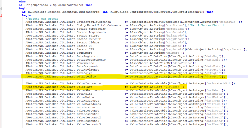Click the 'else' keyword at top

22,2
